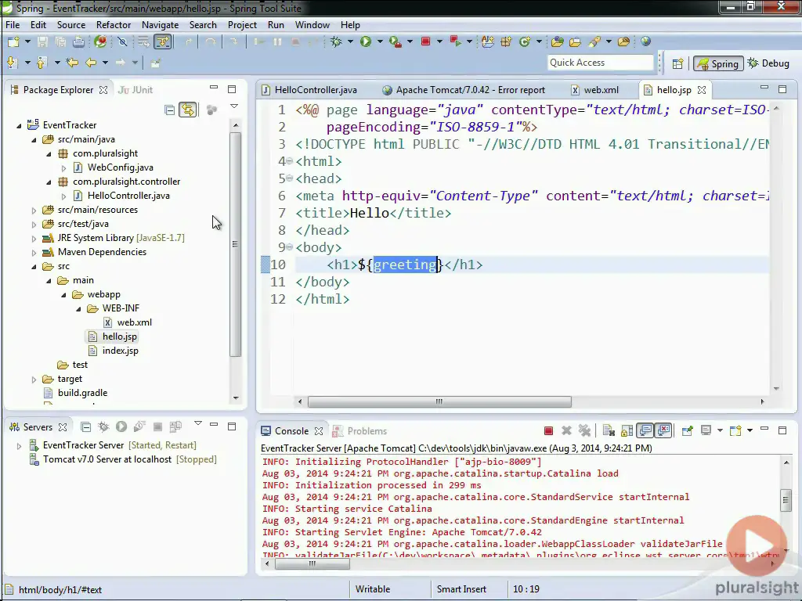Open the Navigate menu
This screenshot has width=802, height=601.
[x=160, y=24]
